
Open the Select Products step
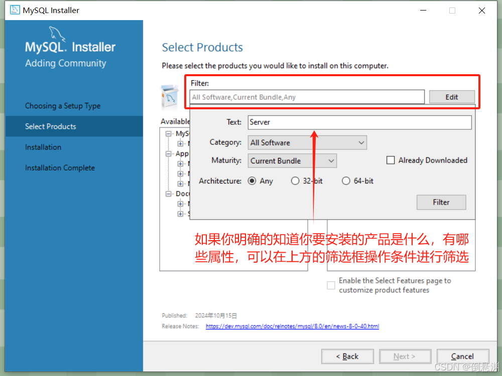(x=74, y=126)
